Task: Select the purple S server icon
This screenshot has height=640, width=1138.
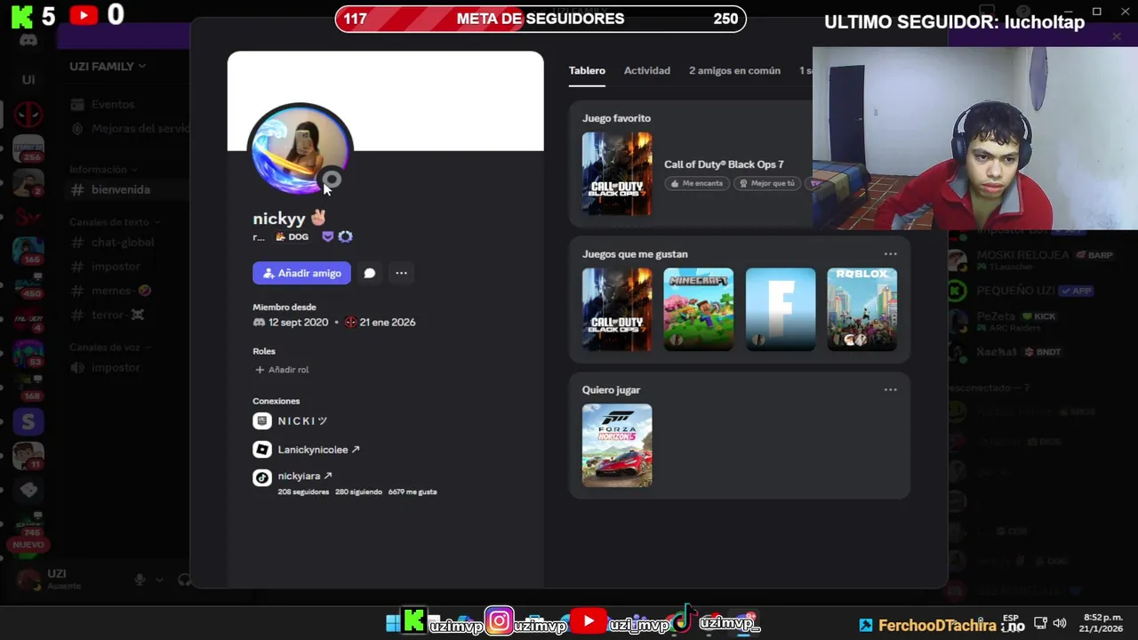Action: click(x=28, y=422)
